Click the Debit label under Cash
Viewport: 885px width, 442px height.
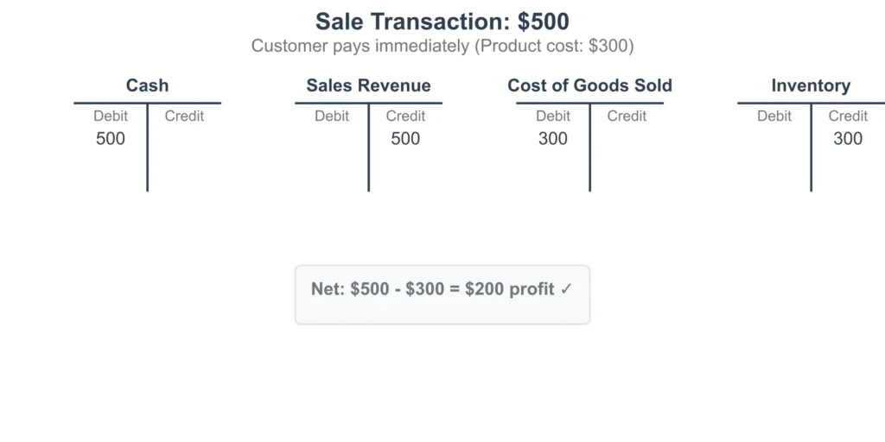tap(111, 116)
